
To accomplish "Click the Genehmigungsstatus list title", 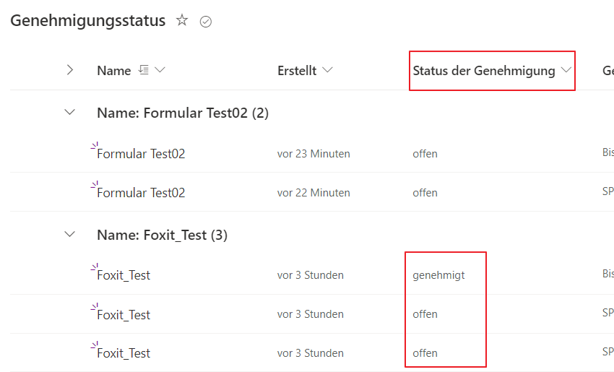I will coord(87,21).
